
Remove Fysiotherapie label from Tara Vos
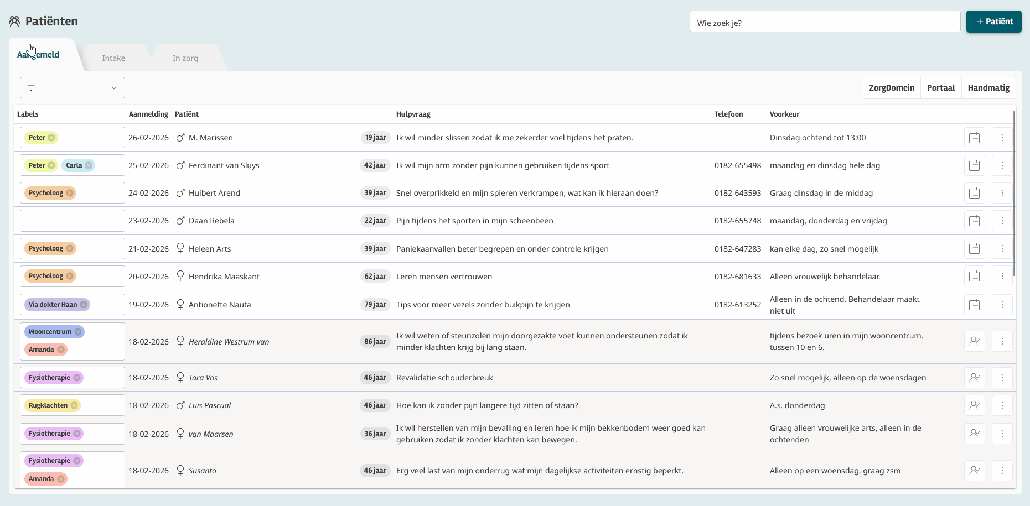coord(77,378)
